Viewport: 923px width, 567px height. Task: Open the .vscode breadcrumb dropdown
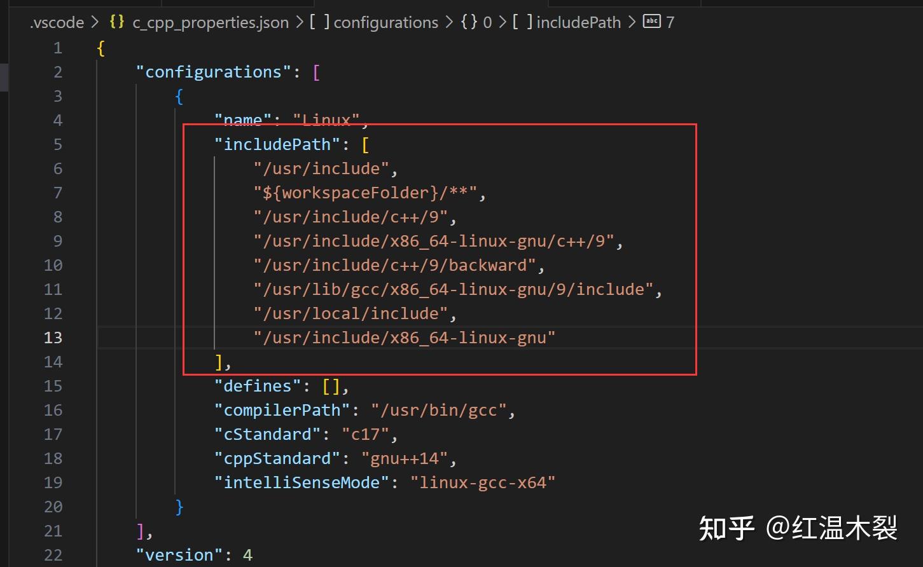(56, 22)
